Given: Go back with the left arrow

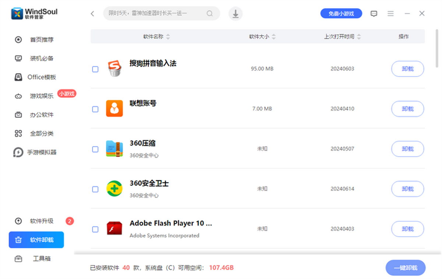Looking at the screenshot, I should [x=92, y=14].
